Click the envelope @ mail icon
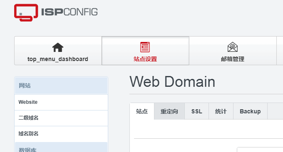The width and height of the screenshot is (283, 152). [233, 47]
